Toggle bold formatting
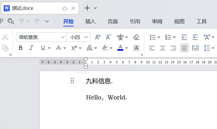Screen dimensions: 217x129 [x=21, y=48]
